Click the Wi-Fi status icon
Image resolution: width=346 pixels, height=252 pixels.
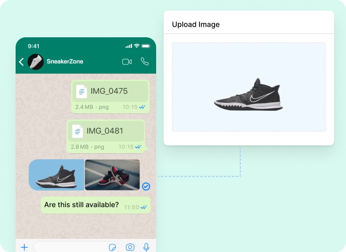(x=137, y=46)
